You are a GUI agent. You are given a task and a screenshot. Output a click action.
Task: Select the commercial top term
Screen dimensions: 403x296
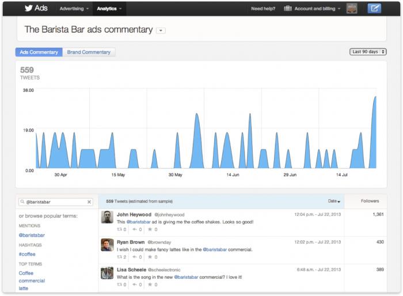32,280
